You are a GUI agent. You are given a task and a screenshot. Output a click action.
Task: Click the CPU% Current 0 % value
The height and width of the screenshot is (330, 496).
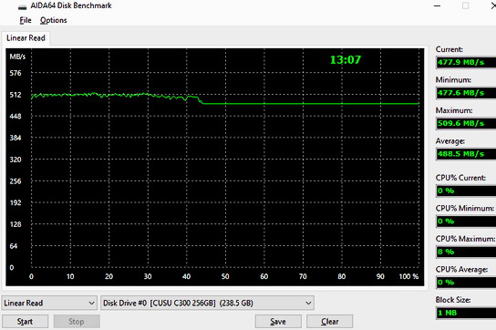[466, 191]
